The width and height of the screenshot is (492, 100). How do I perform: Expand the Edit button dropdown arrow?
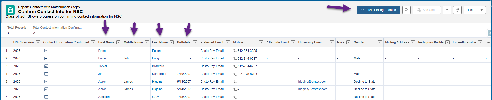[x=482, y=10]
